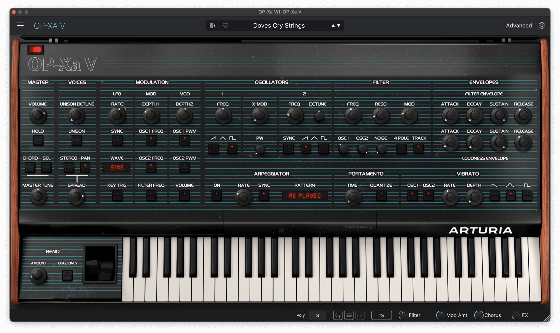Click the red power button on panel
560x333 pixels.
pos(36,50)
